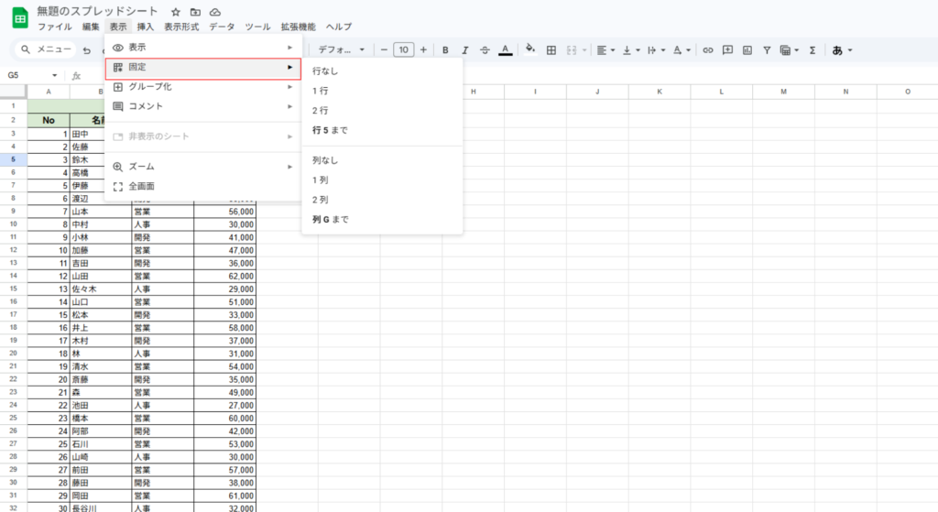Screen dimensions: 938x512
Task: Click the cloud save status icon
Action: (x=215, y=12)
